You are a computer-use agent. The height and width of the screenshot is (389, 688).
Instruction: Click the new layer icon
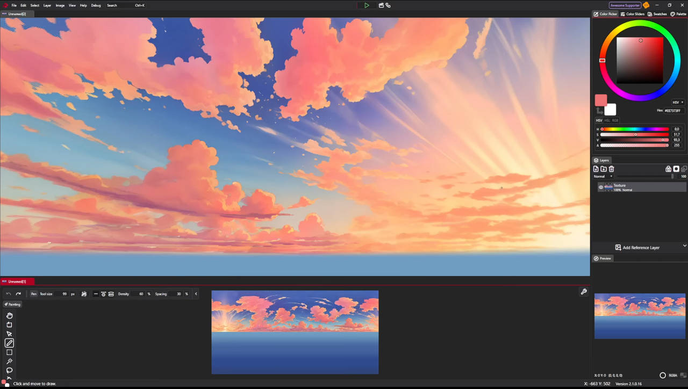[x=596, y=169]
